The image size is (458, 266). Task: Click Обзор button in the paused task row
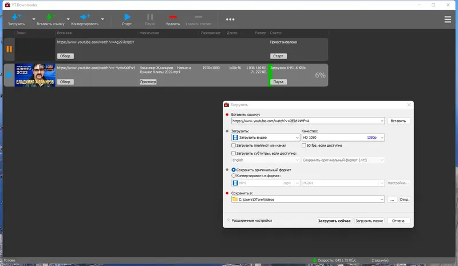tap(65, 56)
